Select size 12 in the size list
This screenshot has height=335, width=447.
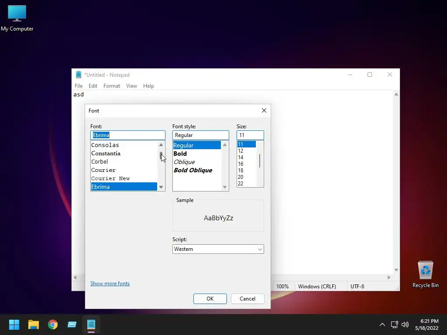pos(247,150)
